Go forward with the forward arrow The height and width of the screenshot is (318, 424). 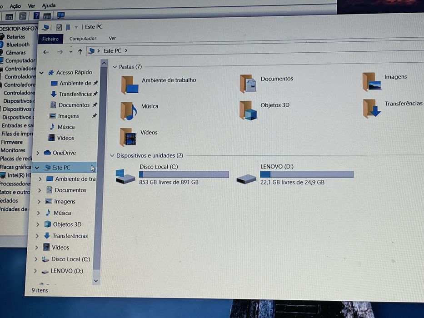point(60,52)
